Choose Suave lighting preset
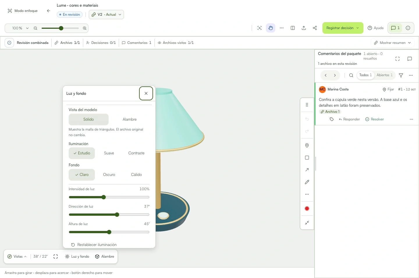Screen dimensions: 419x278 (109, 153)
